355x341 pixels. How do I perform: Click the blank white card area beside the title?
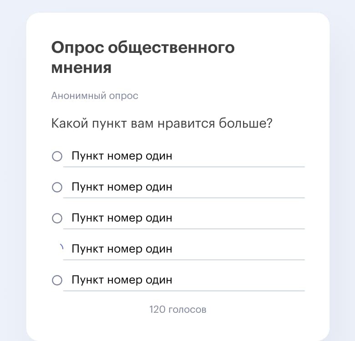[x=281, y=57]
